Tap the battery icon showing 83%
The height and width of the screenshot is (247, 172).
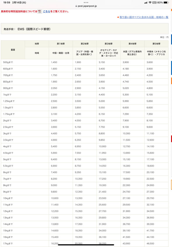click(166, 3)
